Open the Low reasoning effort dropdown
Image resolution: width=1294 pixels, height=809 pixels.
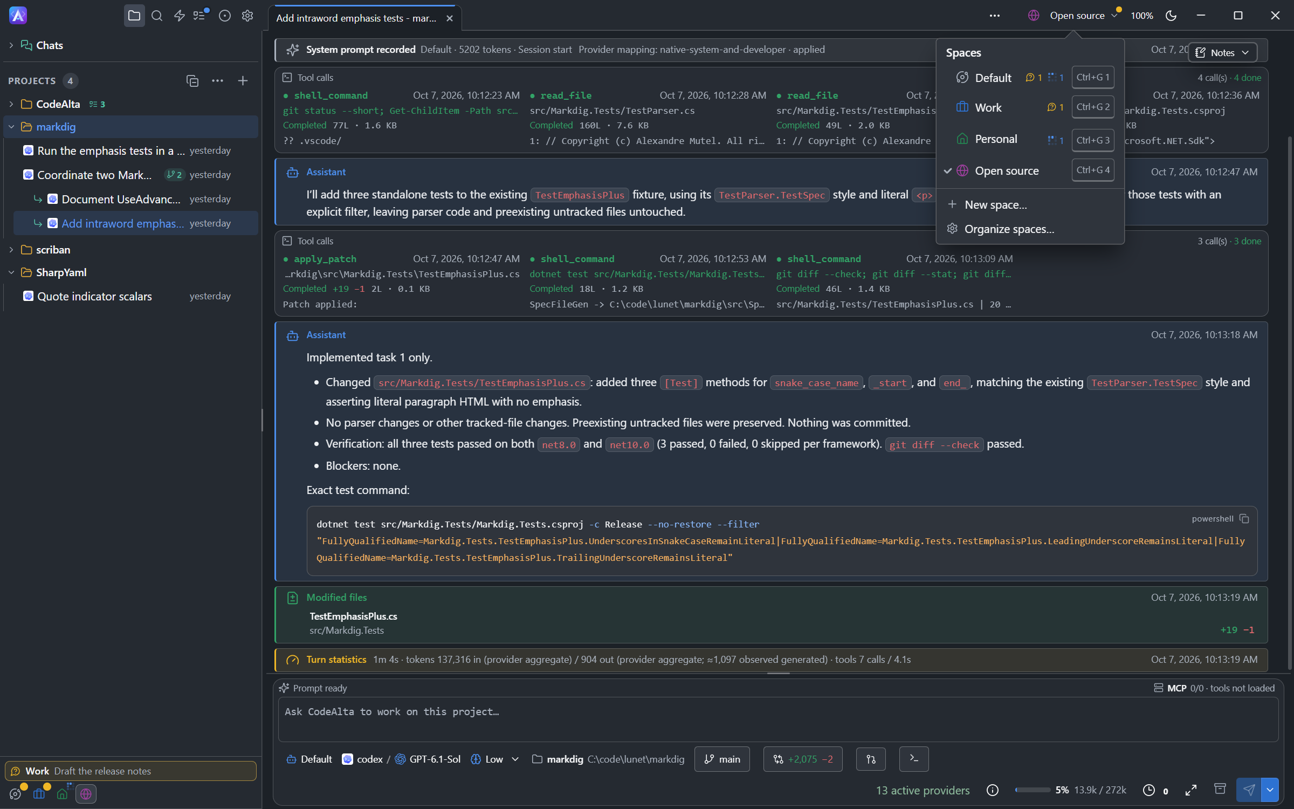click(x=495, y=759)
